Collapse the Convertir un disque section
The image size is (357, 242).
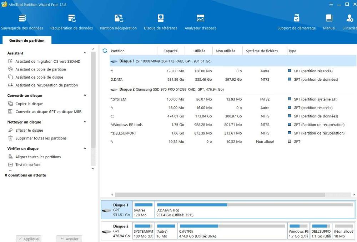pyautogui.click(x=85, y=96)
